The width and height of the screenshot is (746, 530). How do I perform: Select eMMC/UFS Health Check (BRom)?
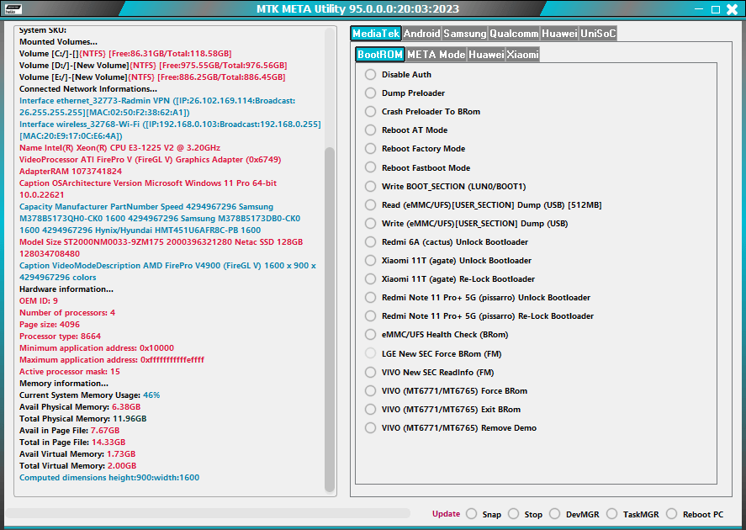tap(370, 334)
